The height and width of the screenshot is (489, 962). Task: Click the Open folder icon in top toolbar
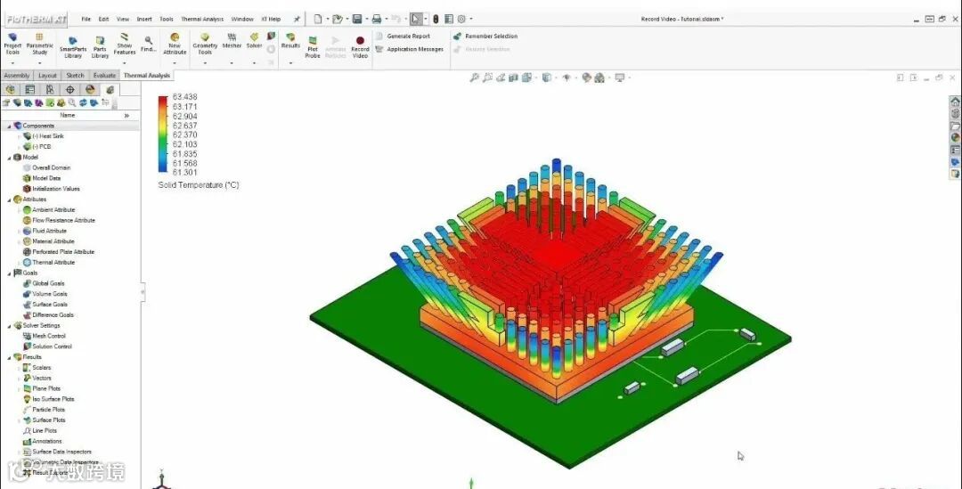(x=337, y=19)
